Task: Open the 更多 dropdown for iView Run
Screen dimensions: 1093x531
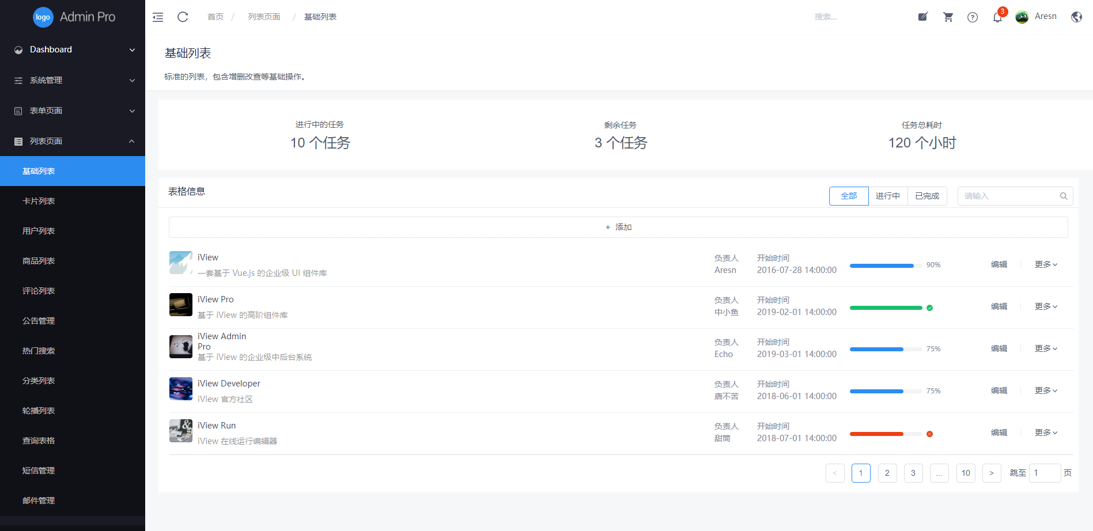Action: (x=1045, y=433)
